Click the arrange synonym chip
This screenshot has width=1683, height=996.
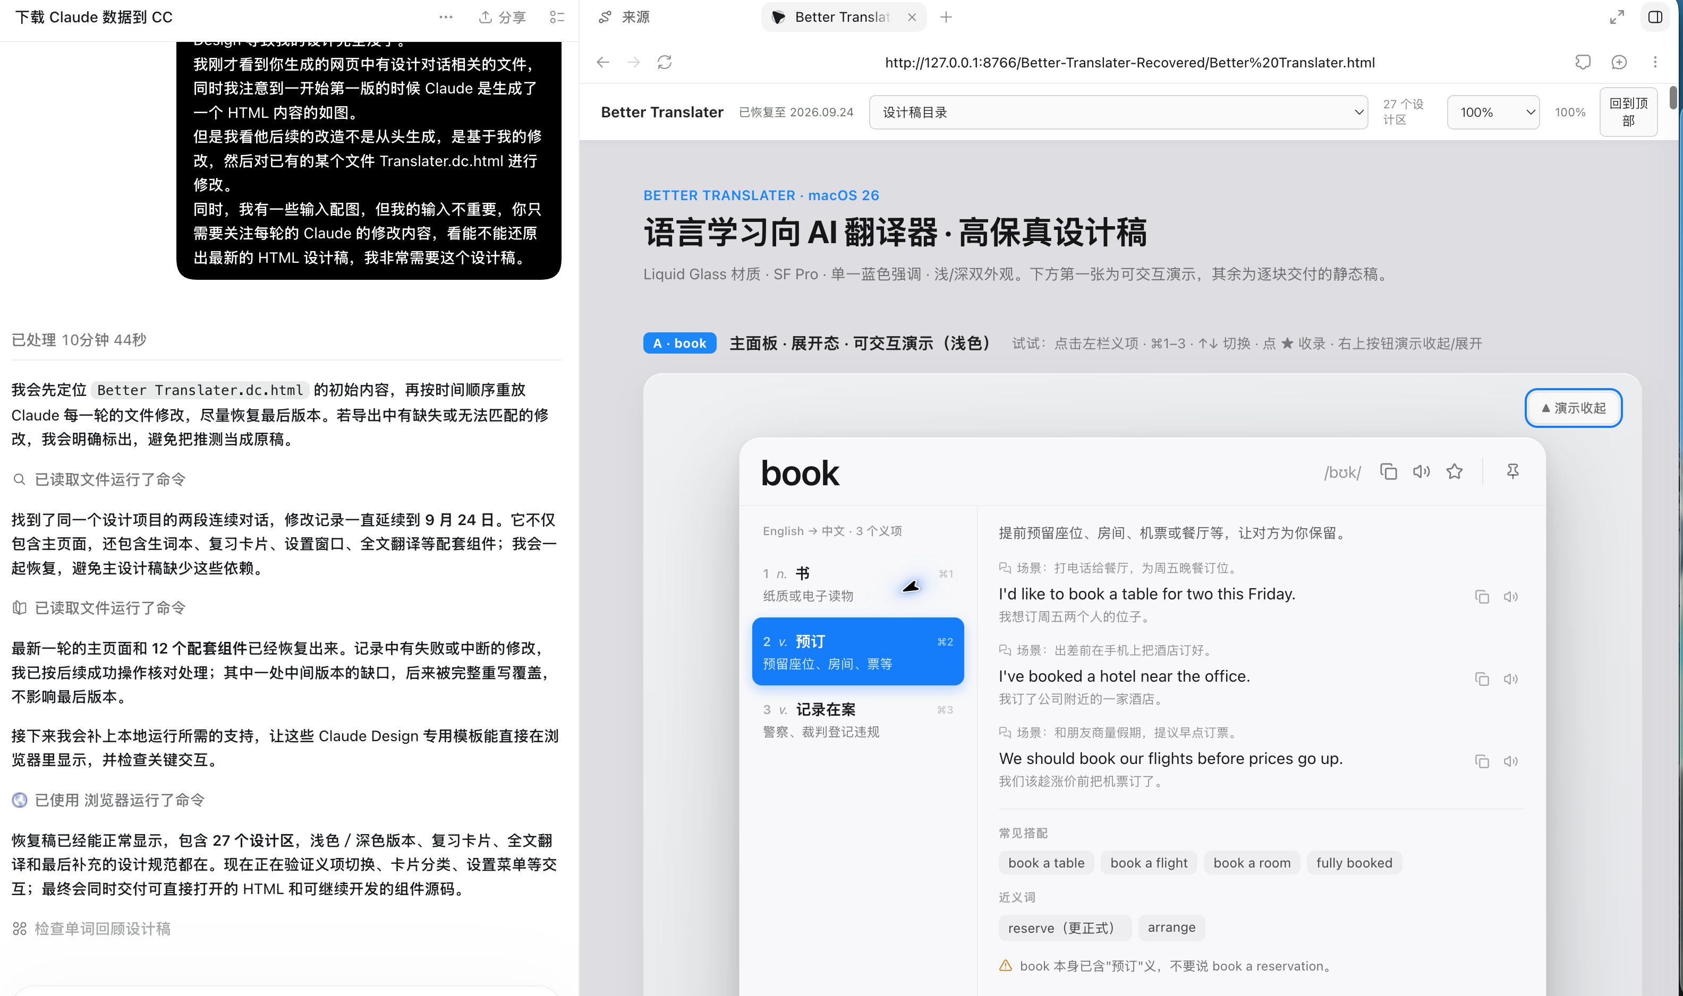click(1171, 928)
